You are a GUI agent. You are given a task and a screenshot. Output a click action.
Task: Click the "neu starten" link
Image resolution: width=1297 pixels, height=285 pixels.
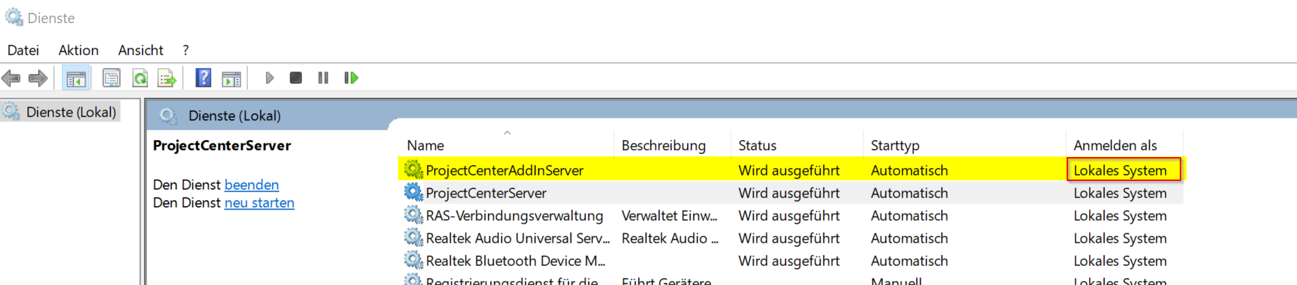259,203
